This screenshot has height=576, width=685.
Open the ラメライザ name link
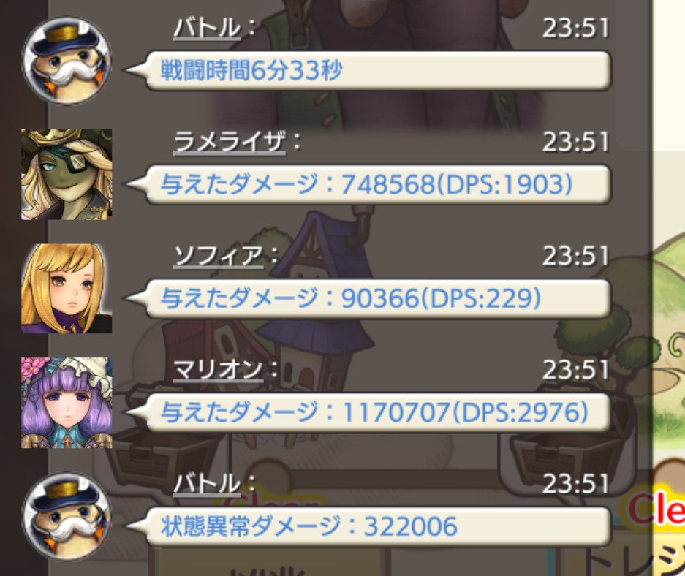pos(230,143)
